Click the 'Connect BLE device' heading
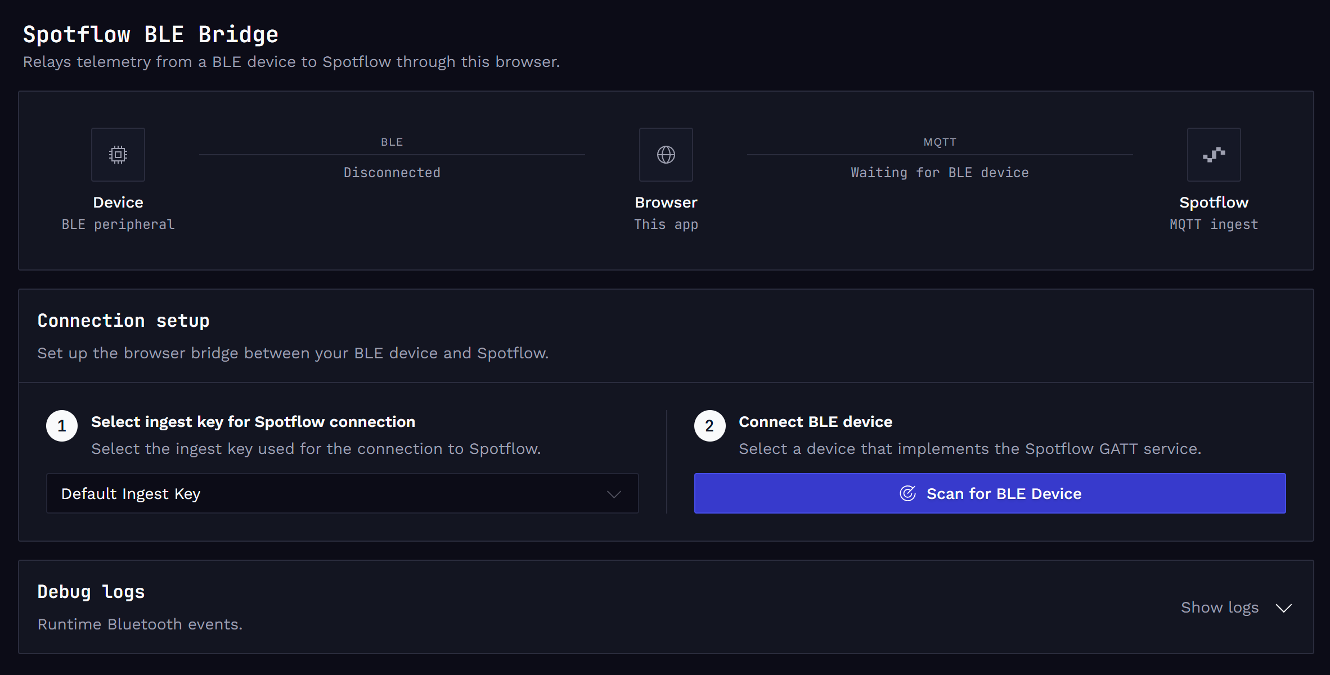Screen dimensions: 1330x675 816,422
